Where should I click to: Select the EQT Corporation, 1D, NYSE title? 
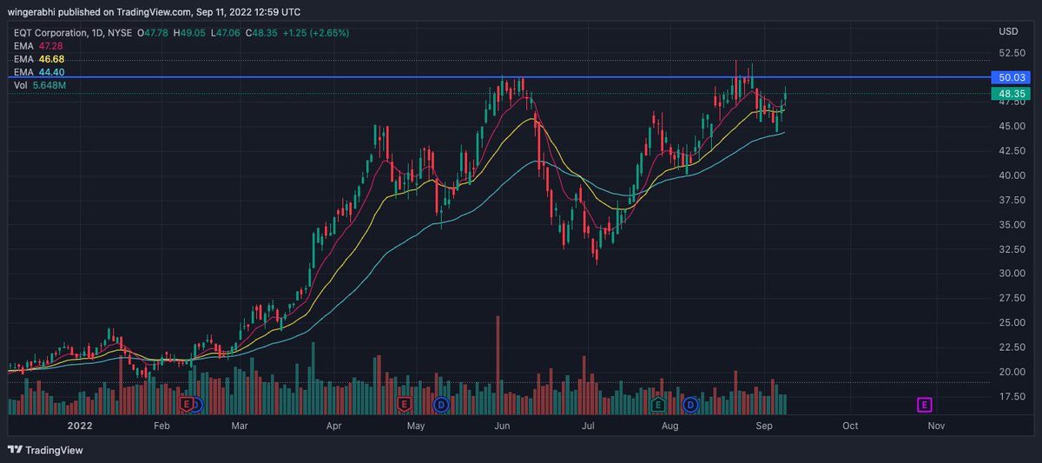point(75,33)
